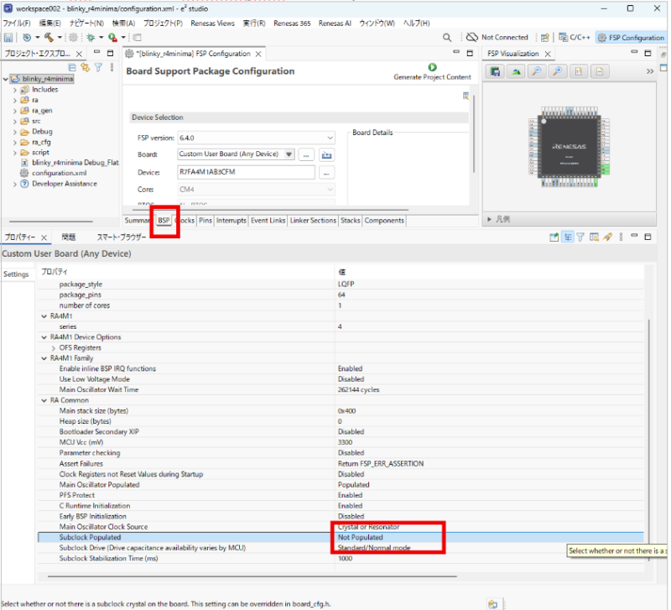Click the plug connector icon in Properties toolbar

click(x=607, y=237)
